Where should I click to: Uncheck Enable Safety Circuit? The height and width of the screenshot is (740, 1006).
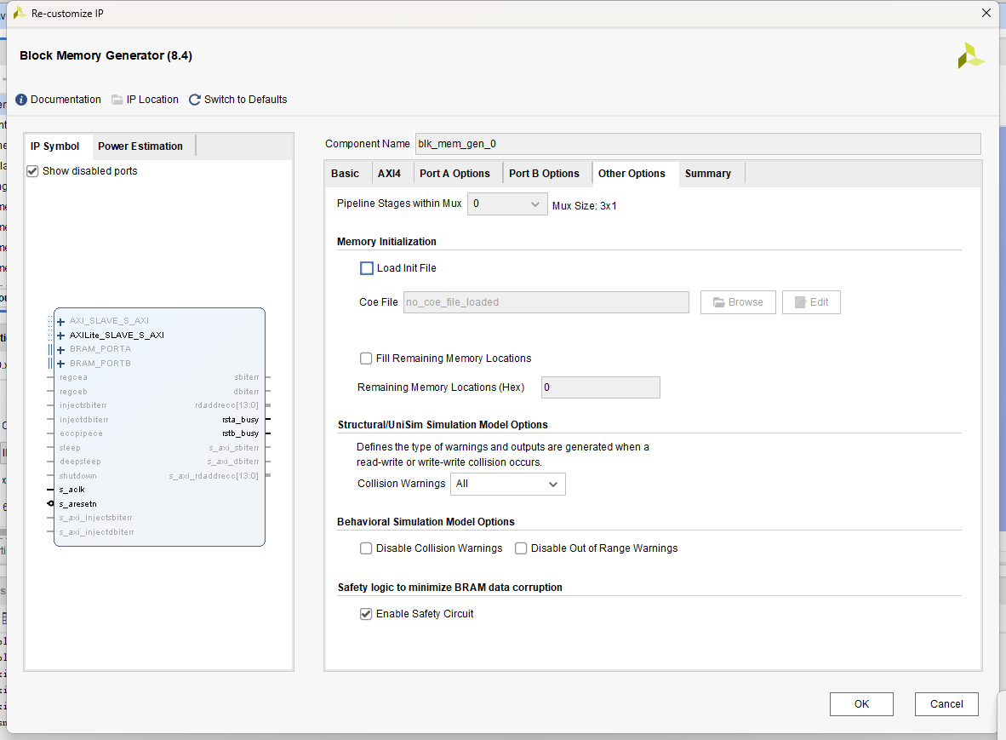point(366,614)
